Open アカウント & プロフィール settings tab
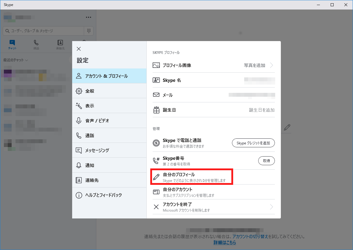This screenshot has height=250, width=353. coord(109,76)
